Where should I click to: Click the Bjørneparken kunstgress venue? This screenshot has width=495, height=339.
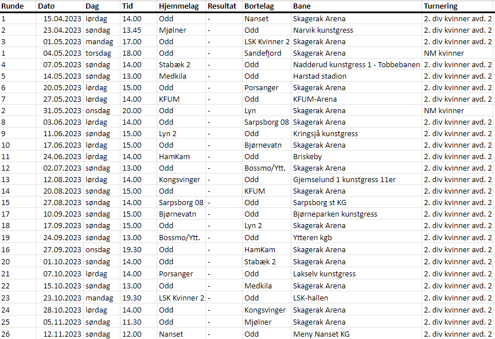(335, 214)
